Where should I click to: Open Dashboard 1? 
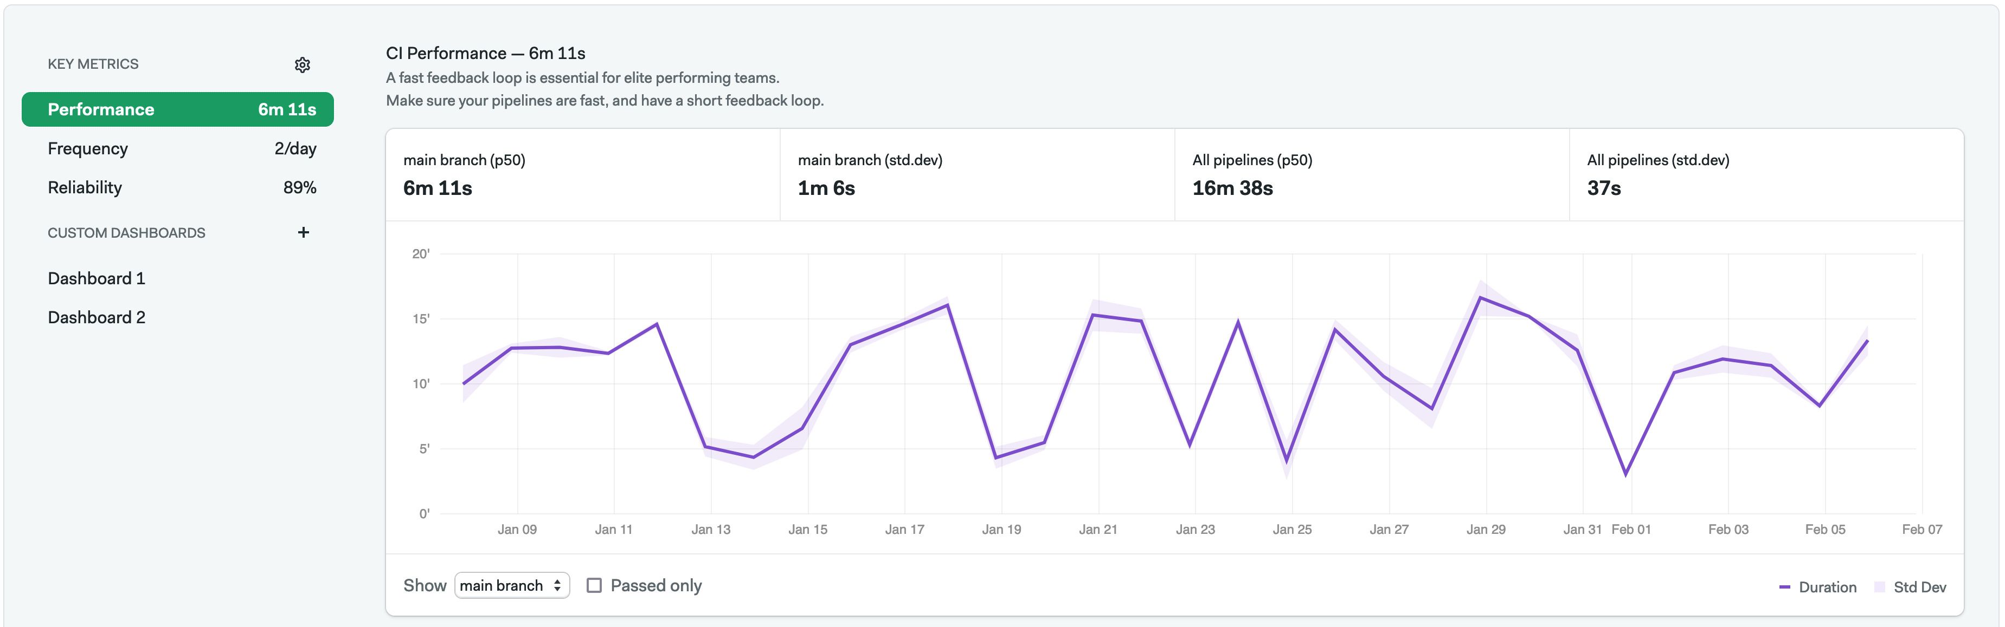point(97,278)
